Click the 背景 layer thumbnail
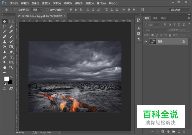This screenshot has width=192, height=135. point(152,41)
